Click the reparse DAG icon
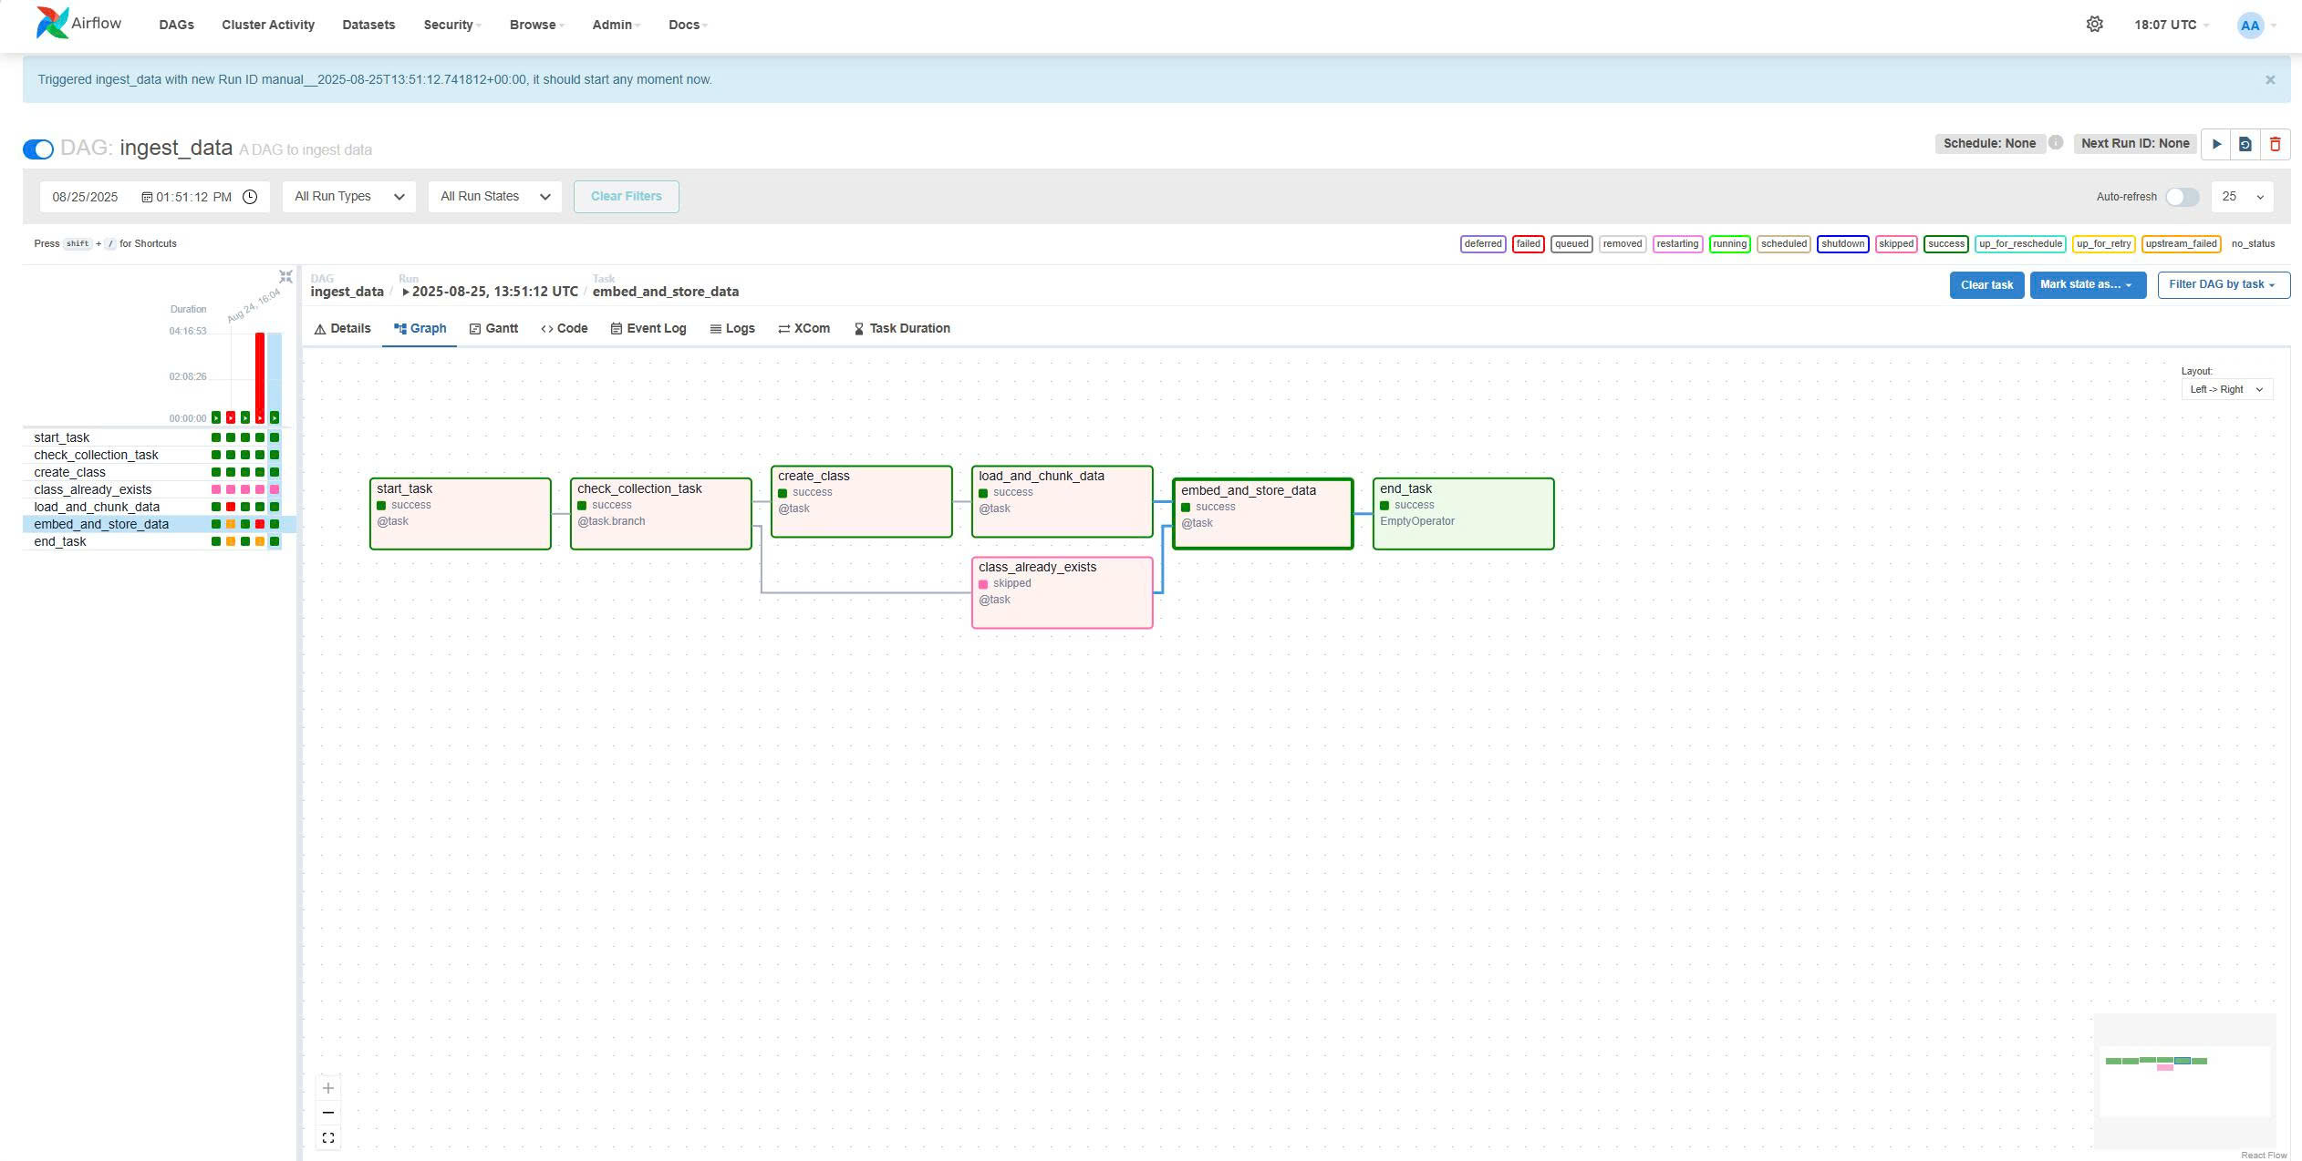Image resolution: width=2302 pixels, height=1161 pixels. click(x=2245, y=144)
